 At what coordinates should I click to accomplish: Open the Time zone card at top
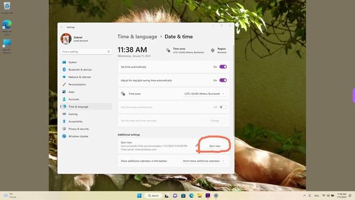pyautogui.click(x=185, y=51)
